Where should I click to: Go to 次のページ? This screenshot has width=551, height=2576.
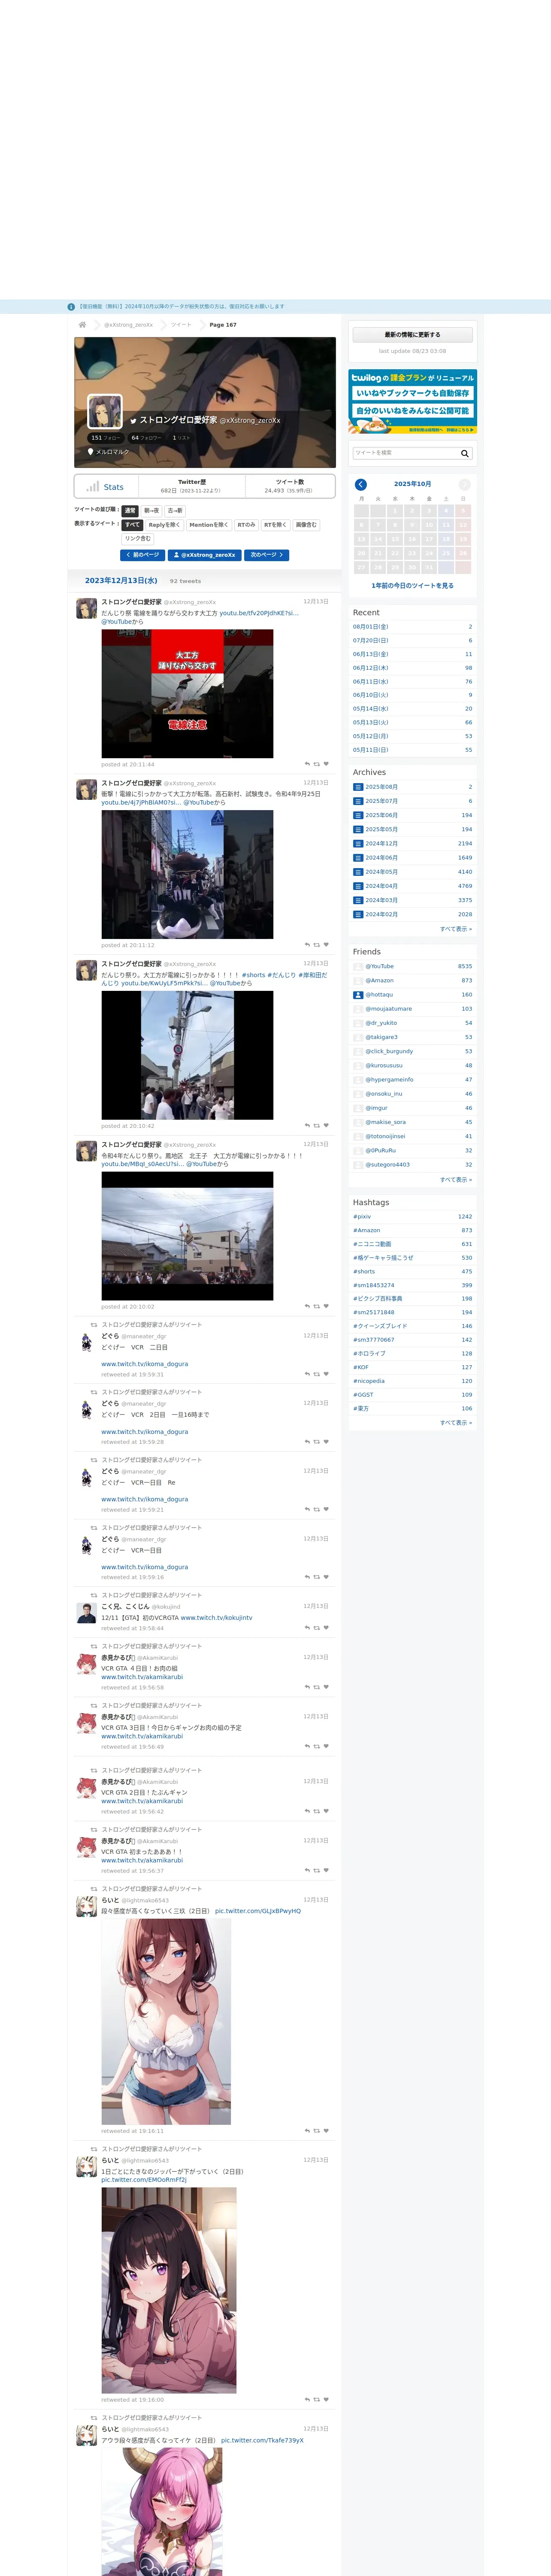(x=267, y=555)
